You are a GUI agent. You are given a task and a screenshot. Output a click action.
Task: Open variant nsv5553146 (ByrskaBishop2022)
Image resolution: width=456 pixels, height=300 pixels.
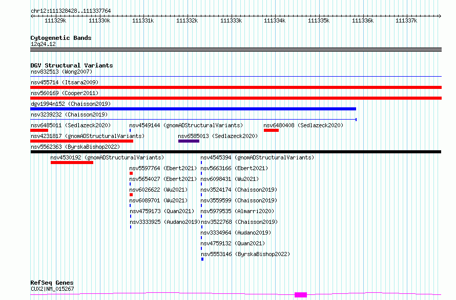[x=245, y=254]
